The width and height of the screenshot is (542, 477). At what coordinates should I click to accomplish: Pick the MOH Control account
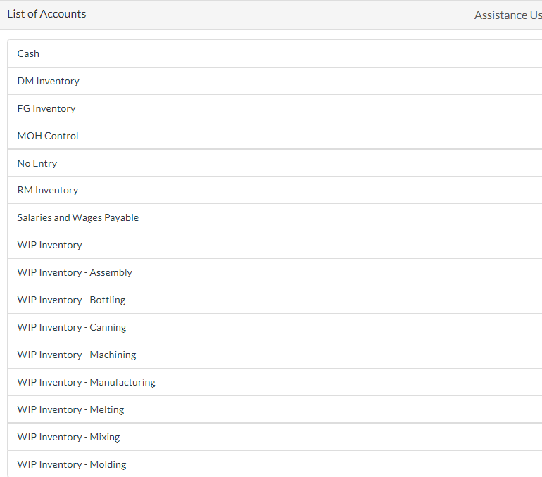pos(275,136)
